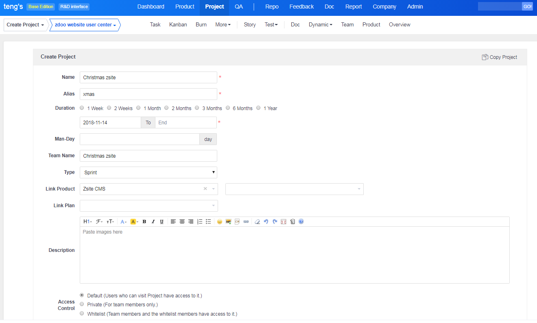This screenshot has width=537, height=323.
Task: Click the insert image icon
Action: [229, 222]
